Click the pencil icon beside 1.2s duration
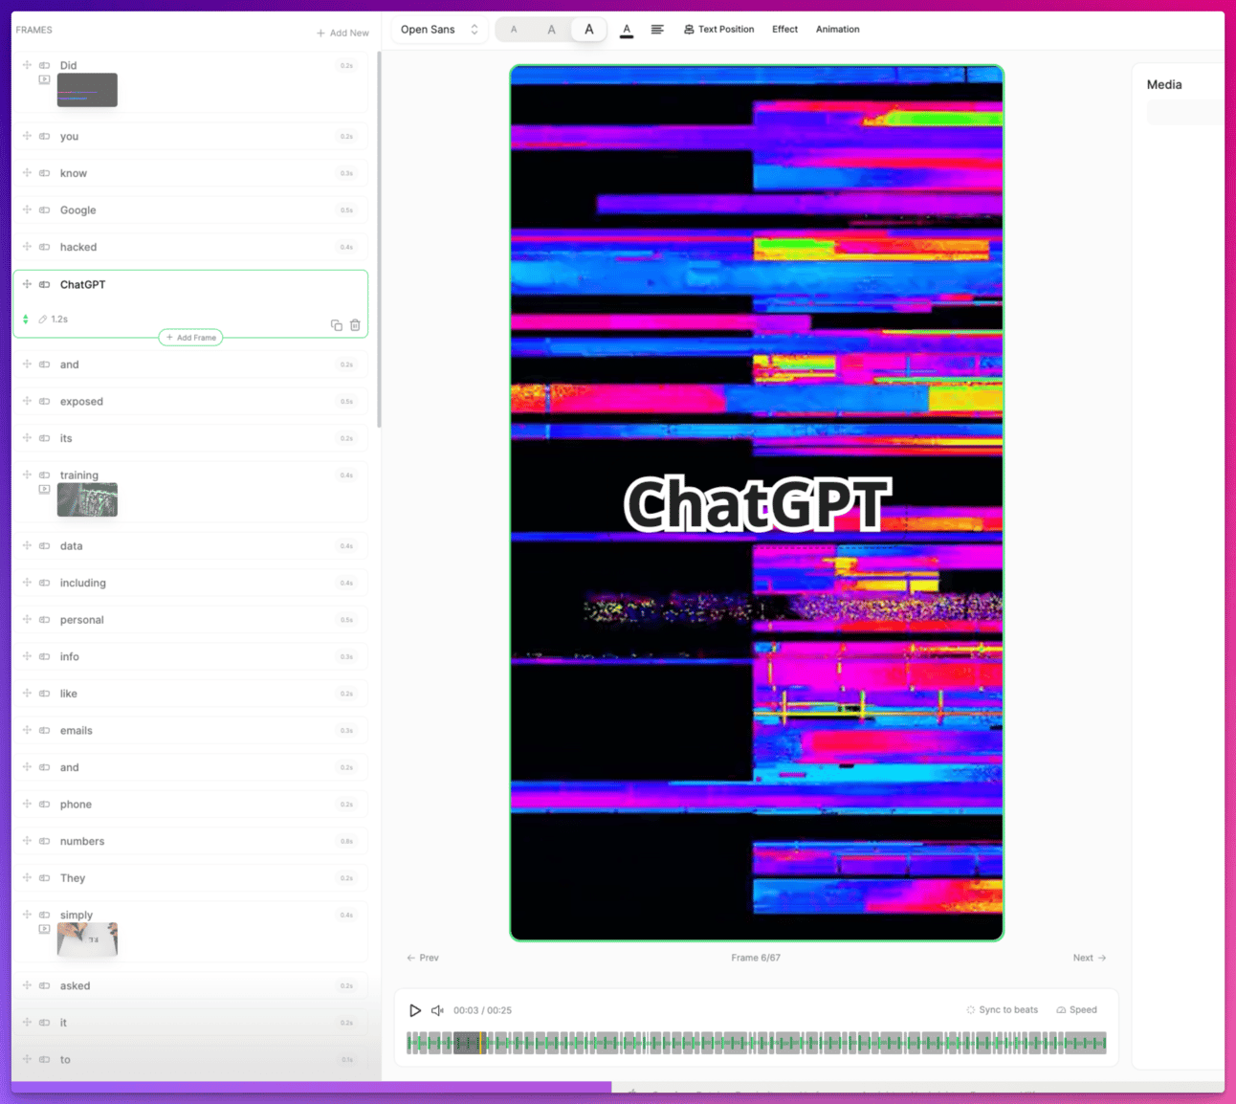 pos(42,320)
